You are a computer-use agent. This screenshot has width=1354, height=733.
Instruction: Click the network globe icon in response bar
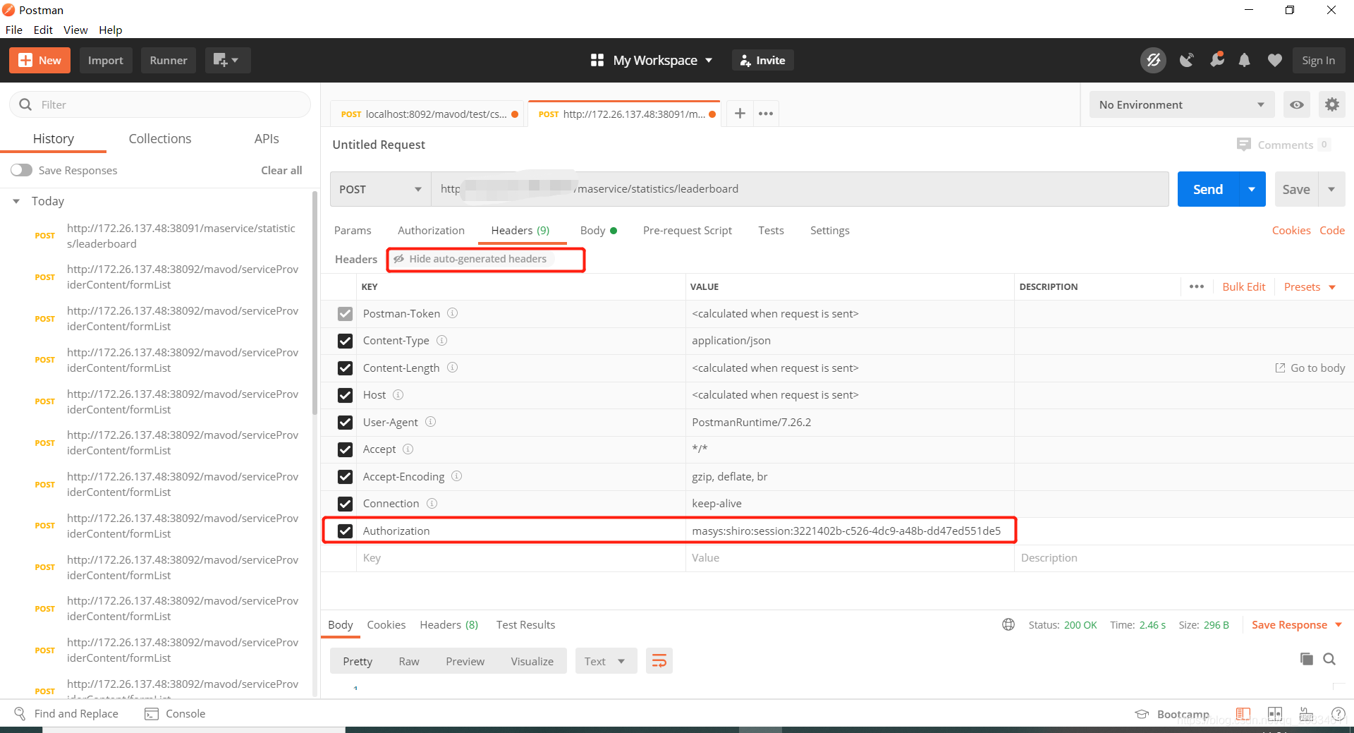[1008, 624]
